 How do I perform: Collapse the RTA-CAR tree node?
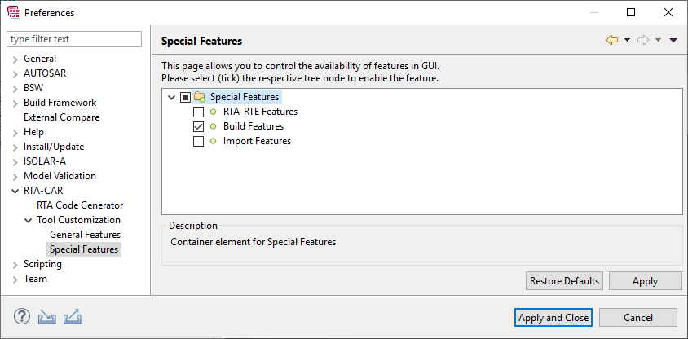[x=15, y=192]
